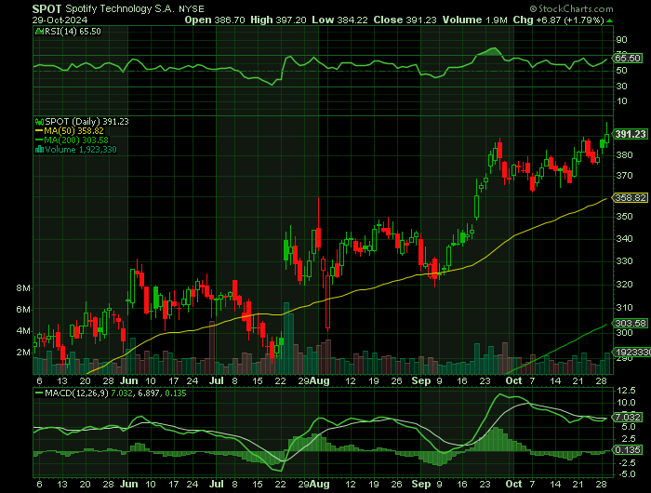651x493 pixels.
Task: Click the Jun label on the price chart date axis
Action: (129, 380)
